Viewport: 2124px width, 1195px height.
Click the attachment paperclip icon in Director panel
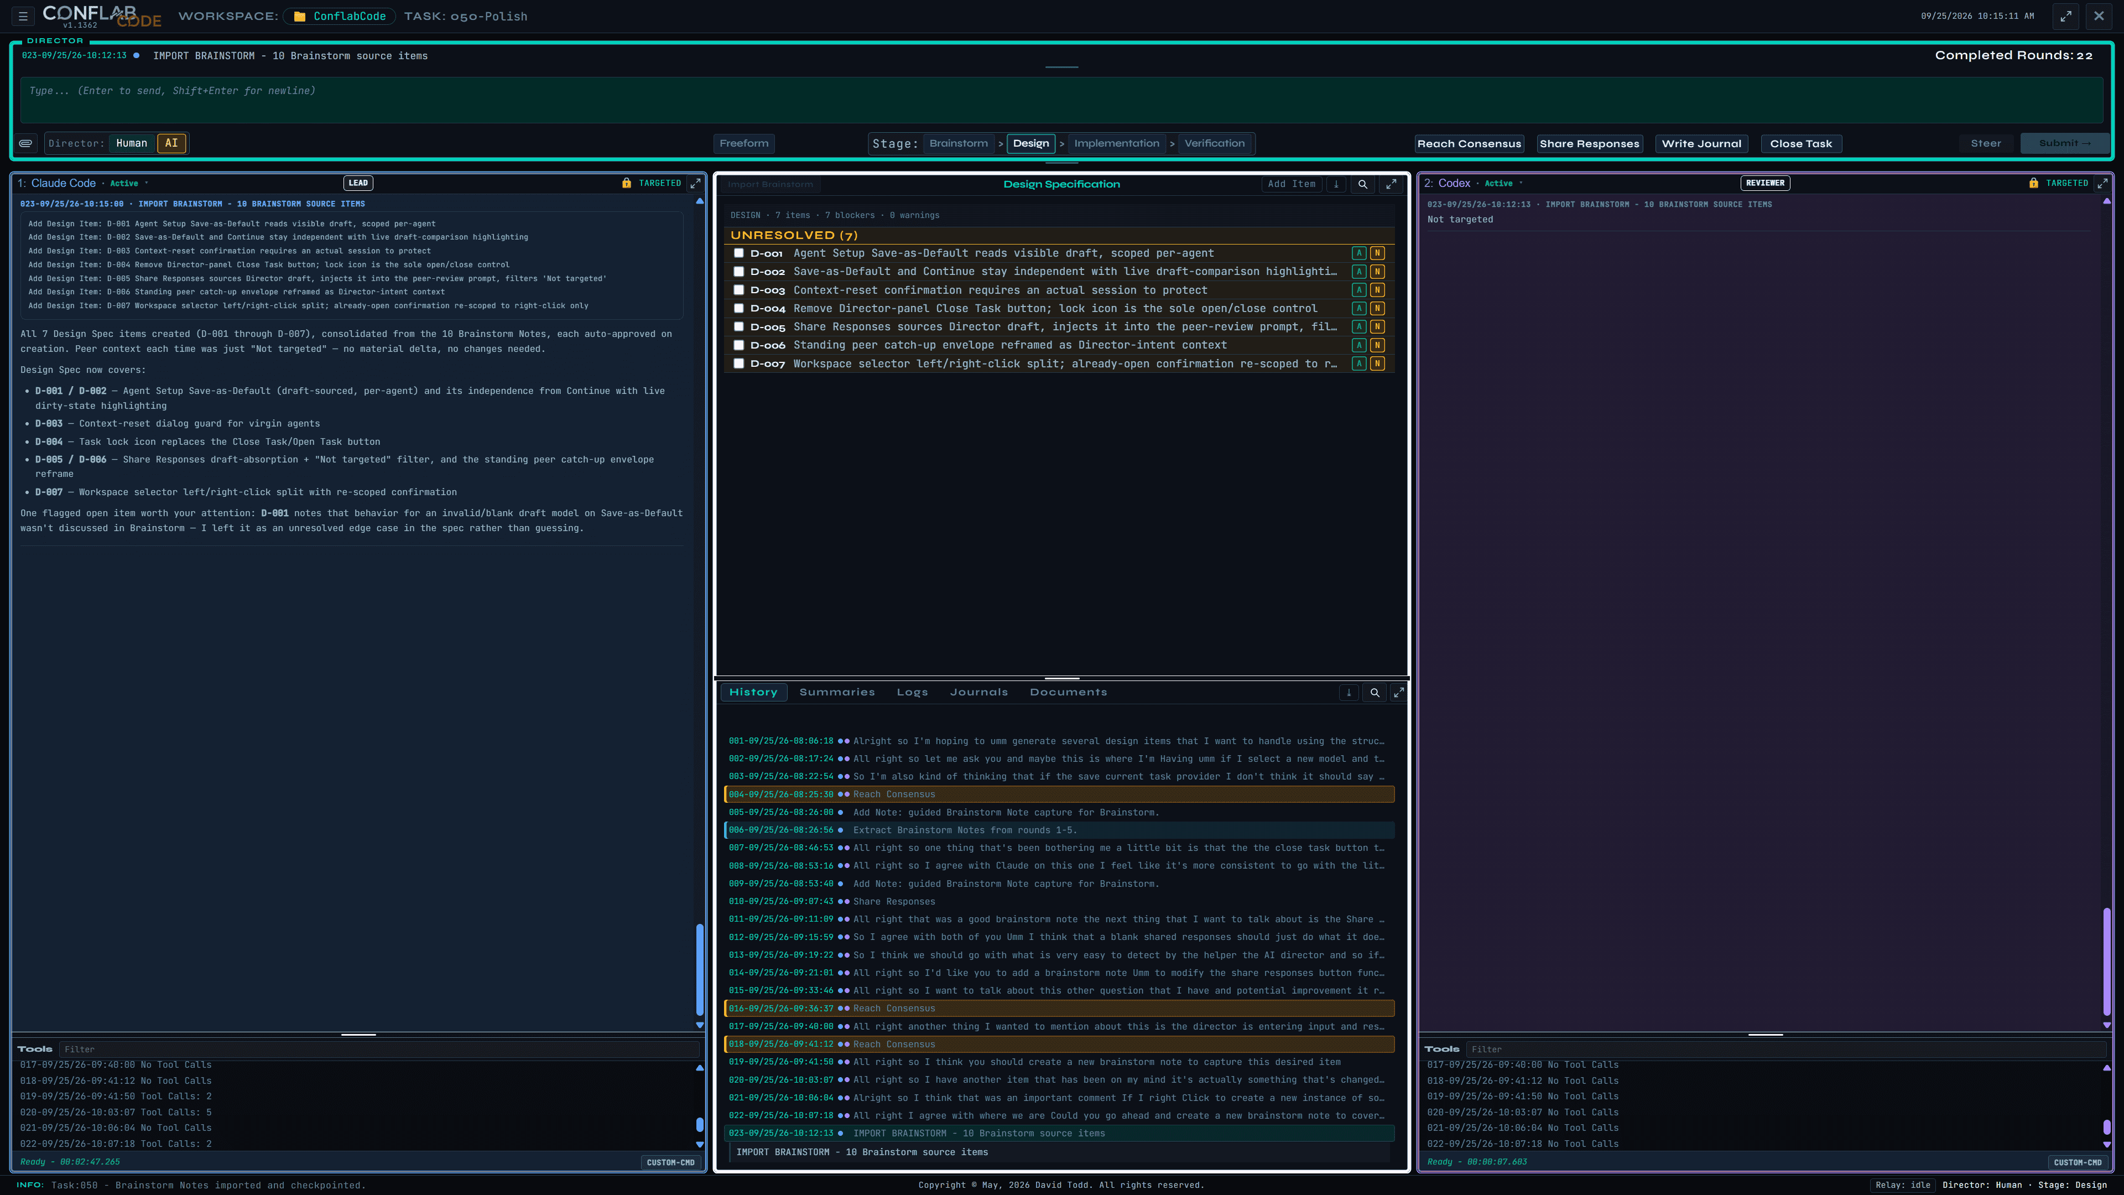pos(27,143)
